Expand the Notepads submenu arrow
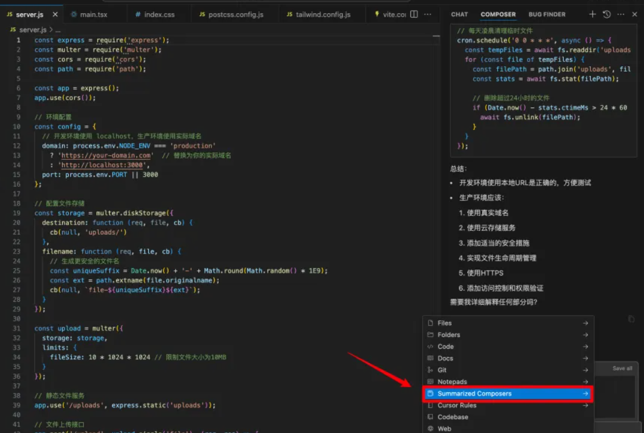Viewport: 644px width, 433px height. pyautogui.click(x=585, y=382)
